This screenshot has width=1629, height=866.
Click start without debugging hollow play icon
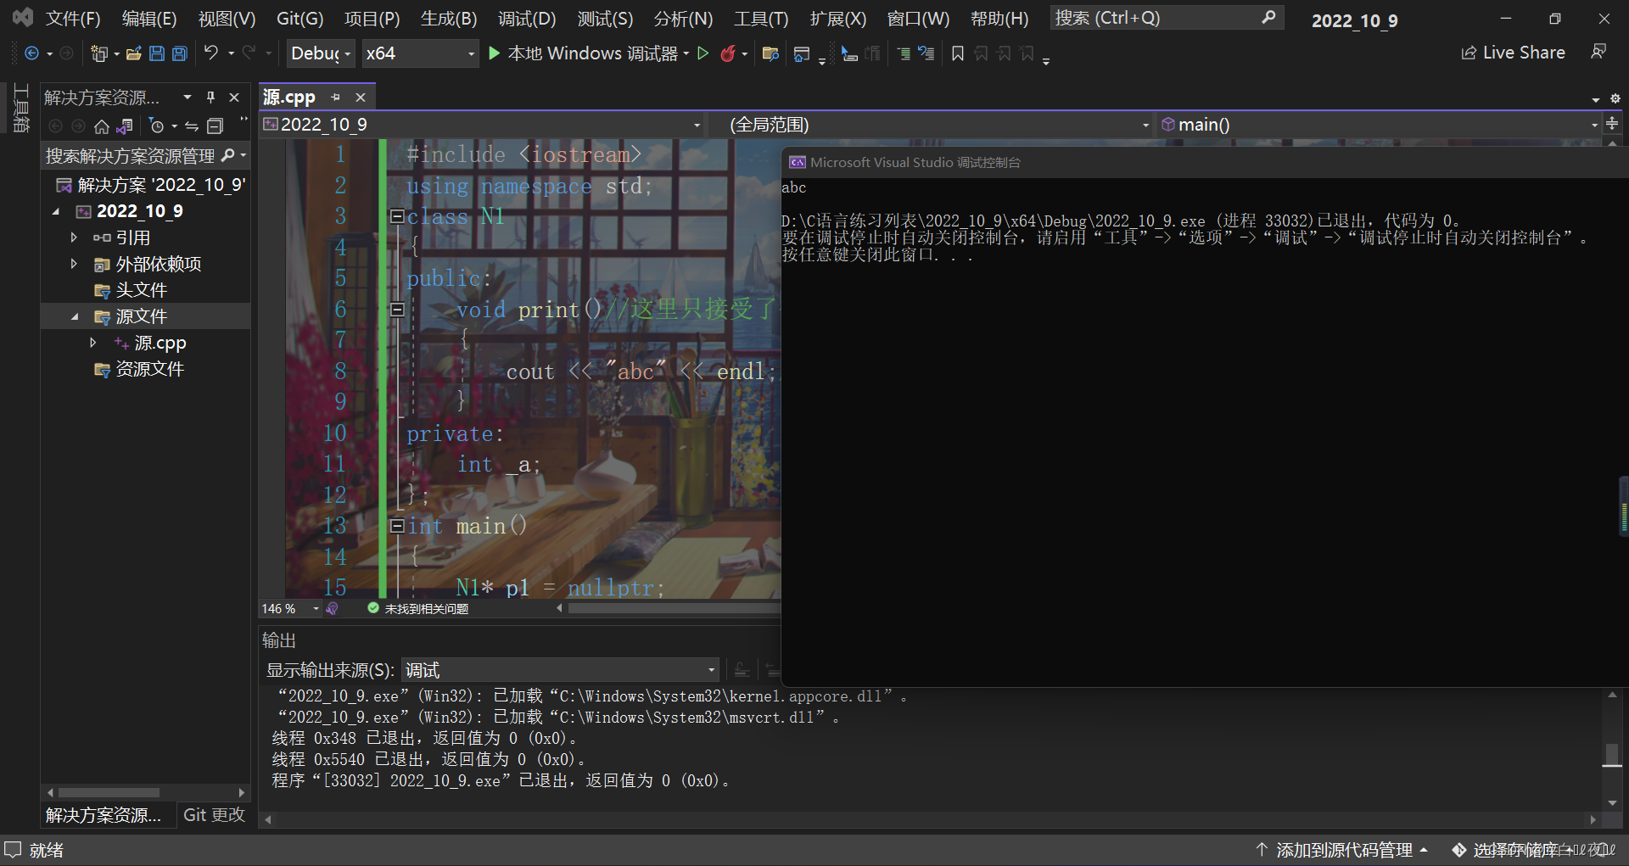tap(703, 53)
